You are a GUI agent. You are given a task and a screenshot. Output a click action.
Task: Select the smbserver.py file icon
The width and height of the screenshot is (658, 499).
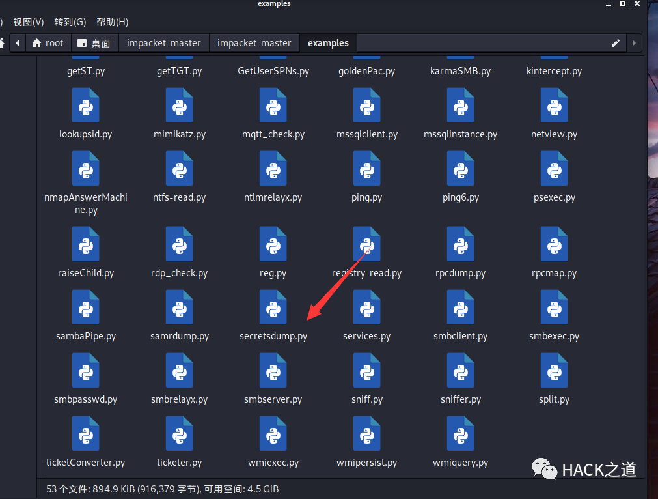click(x=273, y=371)
